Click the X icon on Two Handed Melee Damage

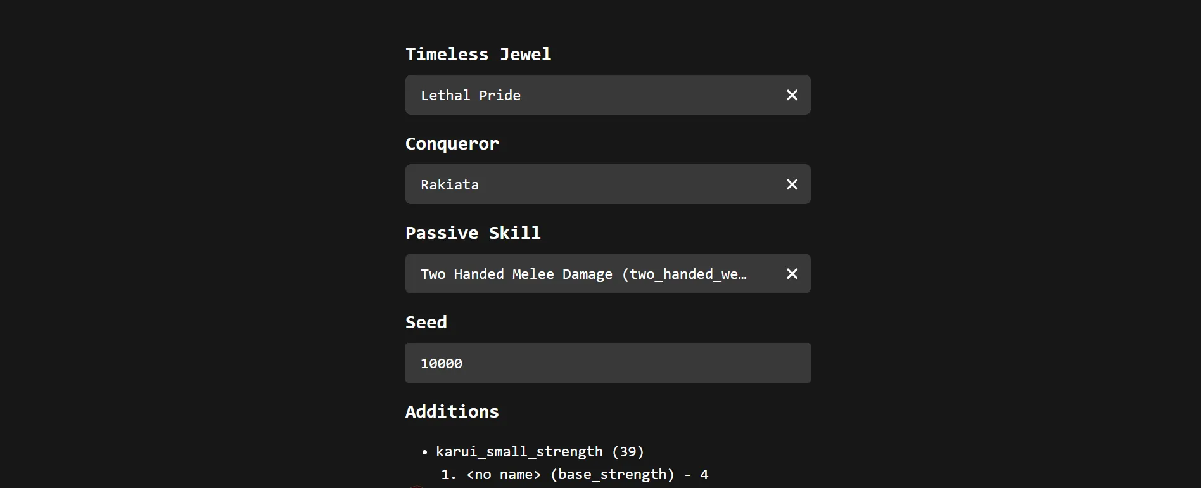[x=791, y=273]
